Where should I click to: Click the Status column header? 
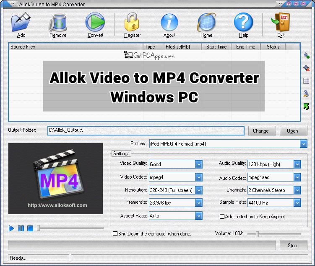(x=273, y=47)
